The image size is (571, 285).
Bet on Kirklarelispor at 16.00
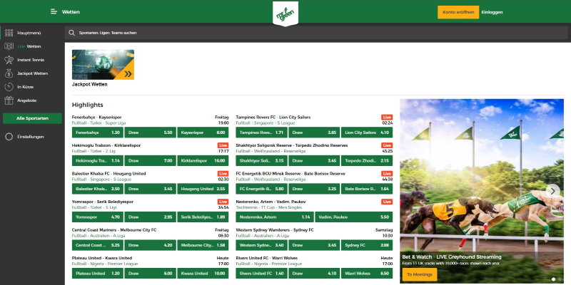pyautogui.click(x=203, y=161)
